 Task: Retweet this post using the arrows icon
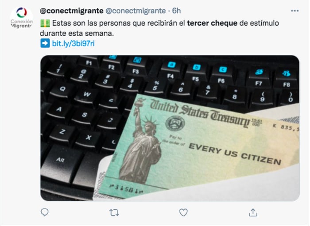tap(114, 213)
